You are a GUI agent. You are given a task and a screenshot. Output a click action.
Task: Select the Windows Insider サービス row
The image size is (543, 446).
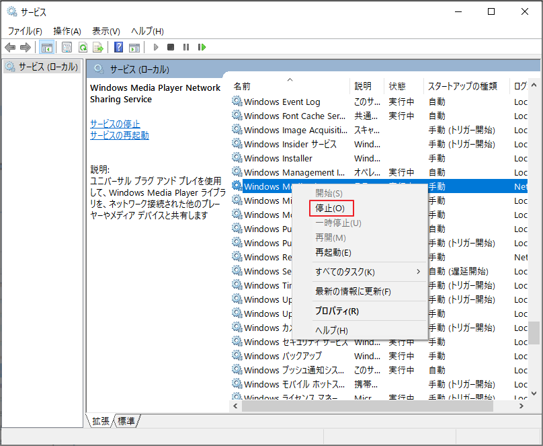(x=379, y=144)
